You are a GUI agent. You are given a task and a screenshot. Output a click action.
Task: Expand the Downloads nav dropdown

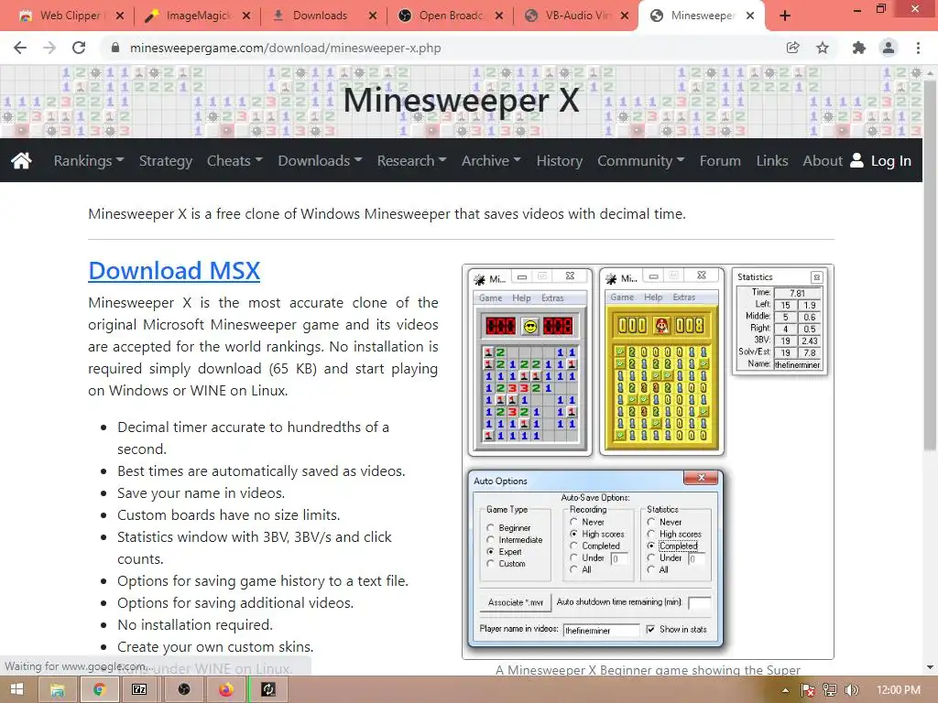pyautogui.click(x=320, y=161)
